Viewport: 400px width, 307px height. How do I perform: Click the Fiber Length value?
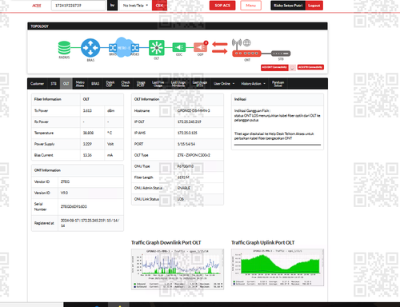pos(183,177)
